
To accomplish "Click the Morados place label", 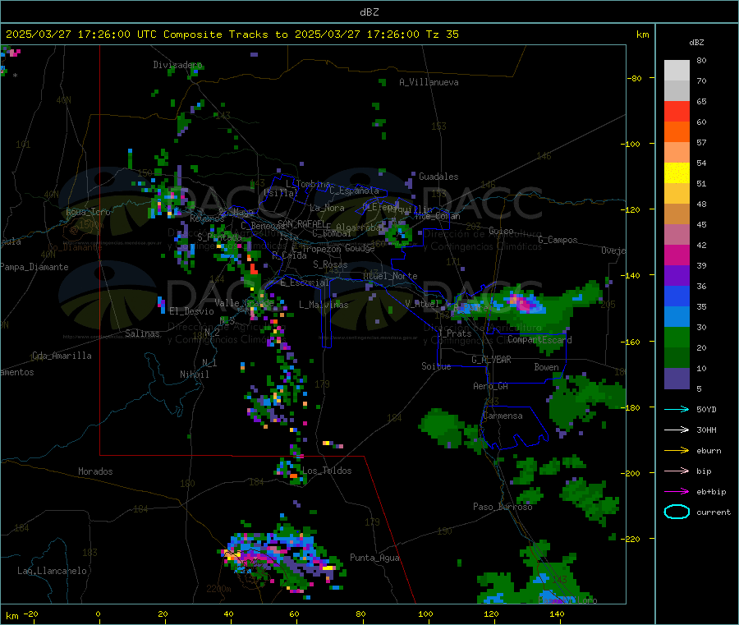I will tap(95, 471).
